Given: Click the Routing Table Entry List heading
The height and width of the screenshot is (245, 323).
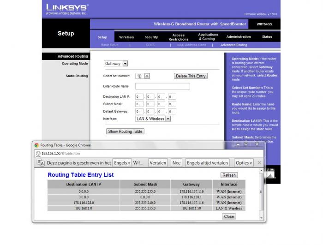Looking at the screenshot, I should (81, 175).
